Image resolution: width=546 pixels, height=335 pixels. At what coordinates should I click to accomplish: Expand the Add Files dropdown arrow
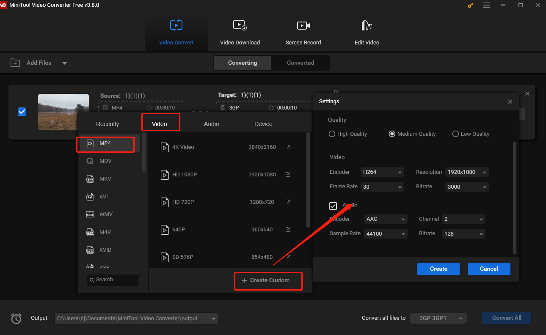[65, 63]
